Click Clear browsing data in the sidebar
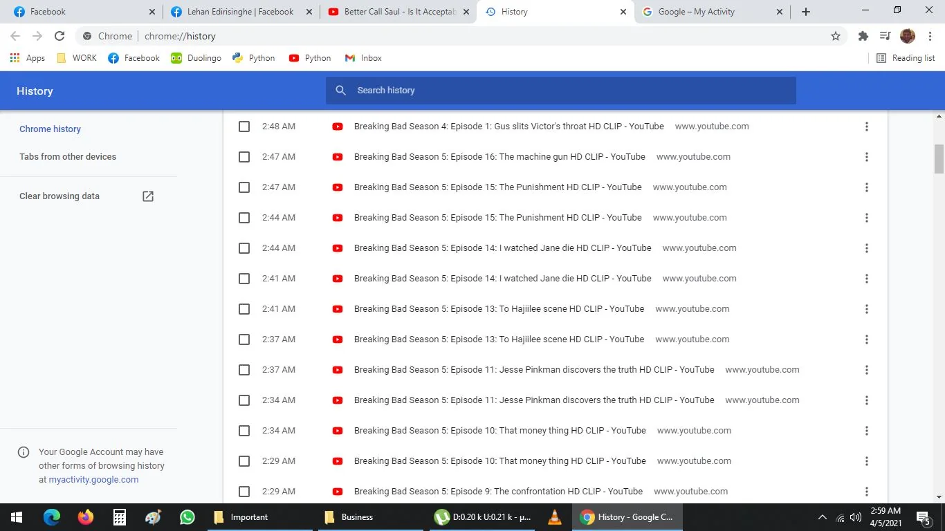The image size is (945, 531). [x=59, y=196]
